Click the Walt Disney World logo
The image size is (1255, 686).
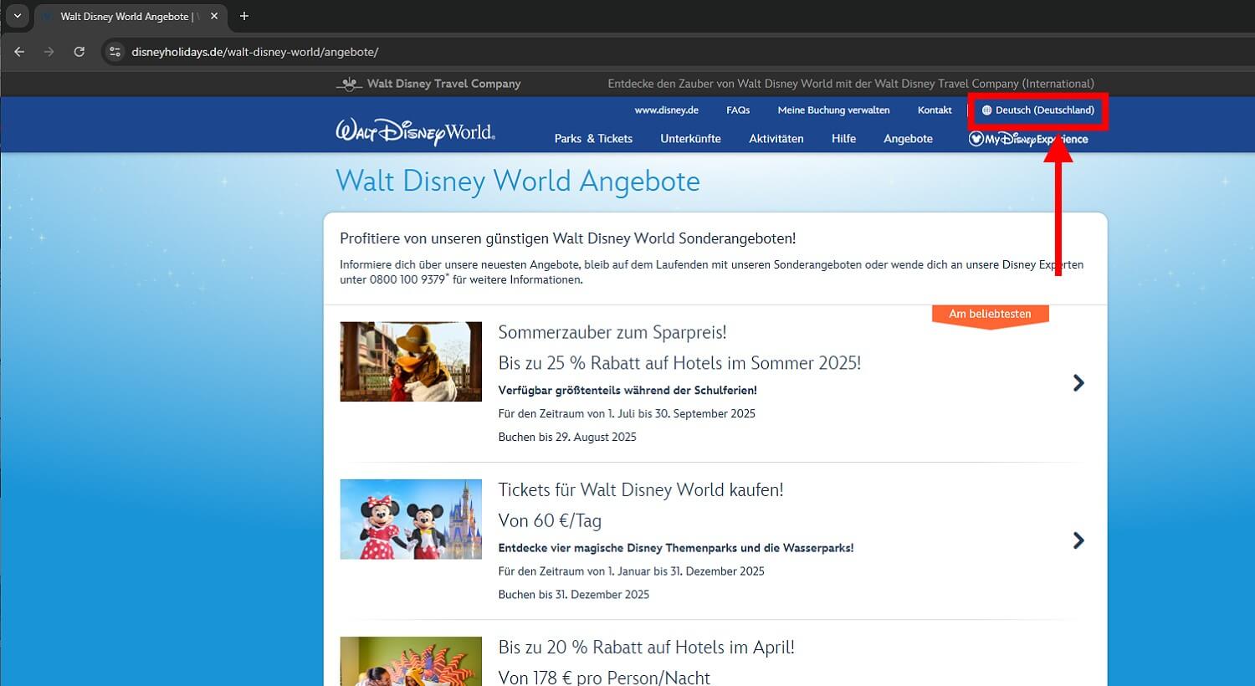coord(416,131)
